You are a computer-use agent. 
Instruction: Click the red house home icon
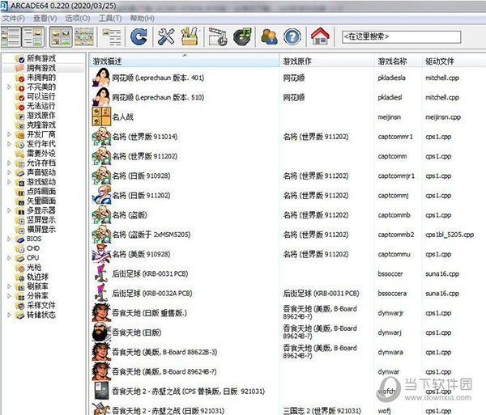tap(320, 36)
